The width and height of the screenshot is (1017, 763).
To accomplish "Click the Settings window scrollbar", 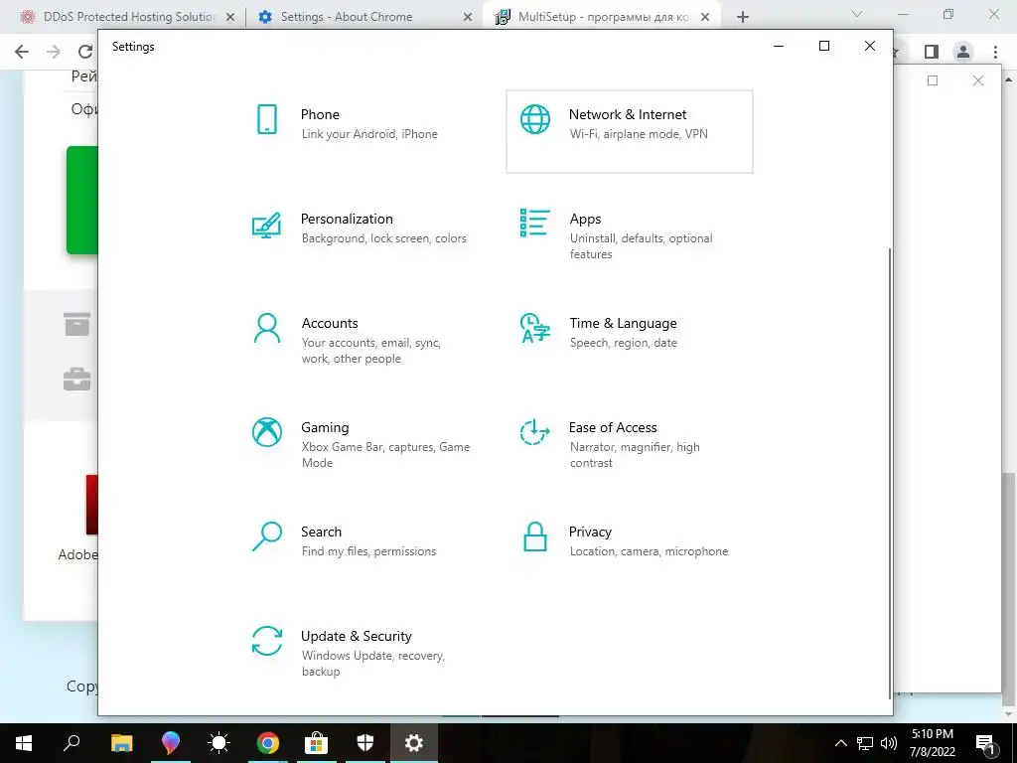I will point(889,474).
